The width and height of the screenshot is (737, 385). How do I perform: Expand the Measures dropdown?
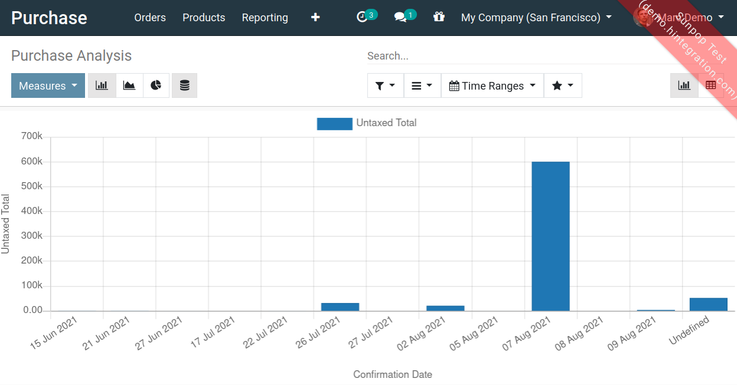(x=48, y=85)
